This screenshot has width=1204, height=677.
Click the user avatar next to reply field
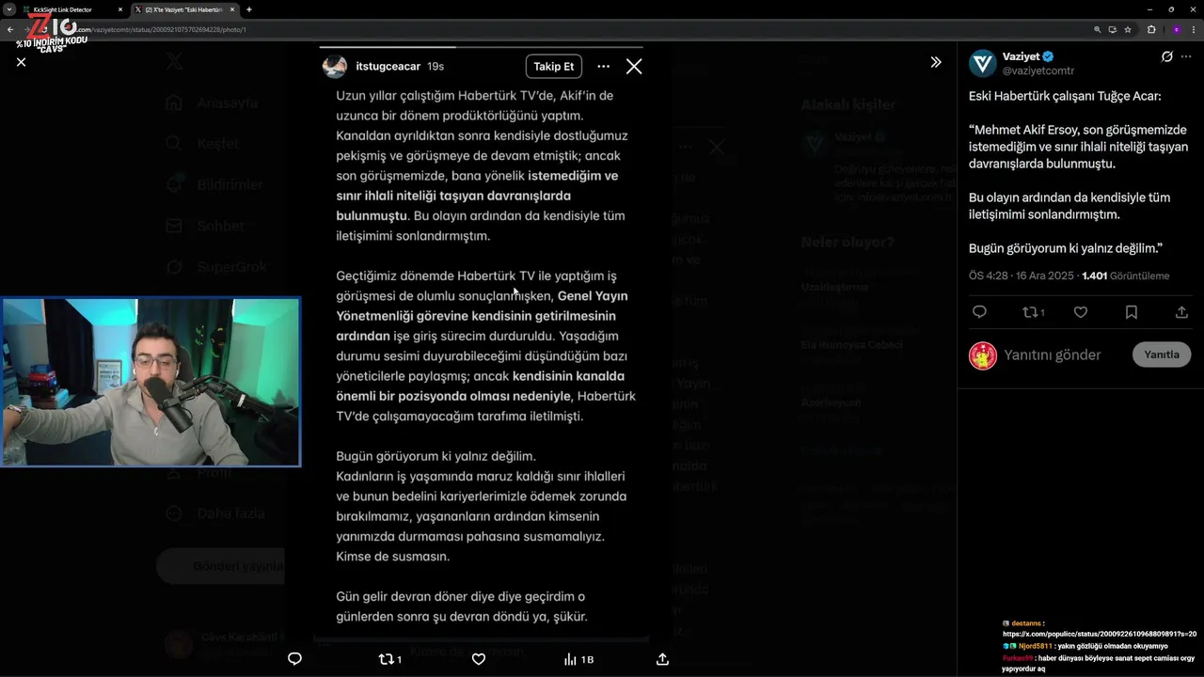coord(983,355)
